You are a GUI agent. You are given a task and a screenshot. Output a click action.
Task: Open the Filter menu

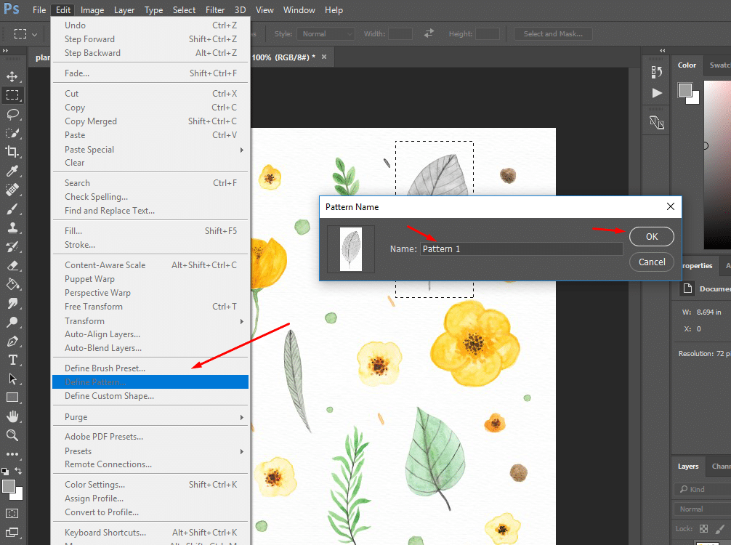[x=215, y=10]
